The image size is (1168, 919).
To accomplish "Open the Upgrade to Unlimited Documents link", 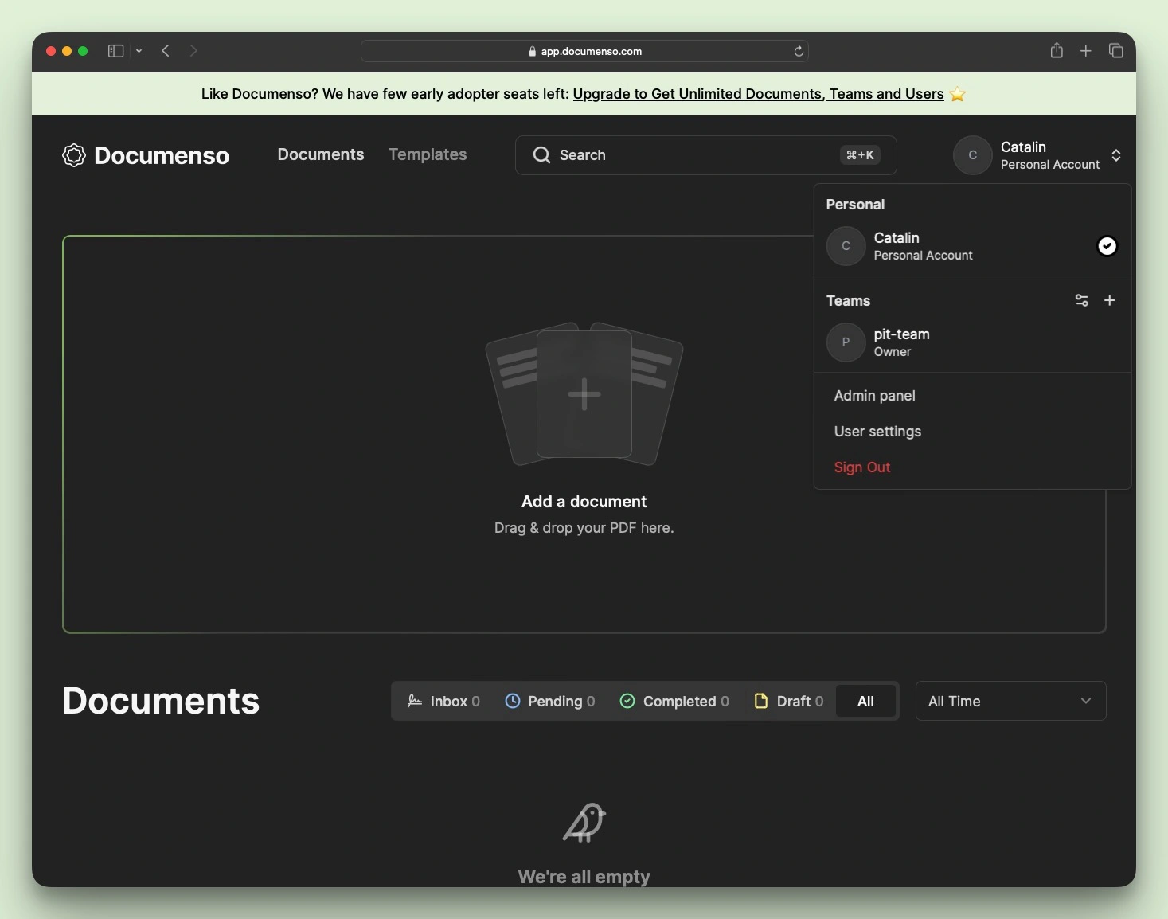I will click(x=757, y=94).
